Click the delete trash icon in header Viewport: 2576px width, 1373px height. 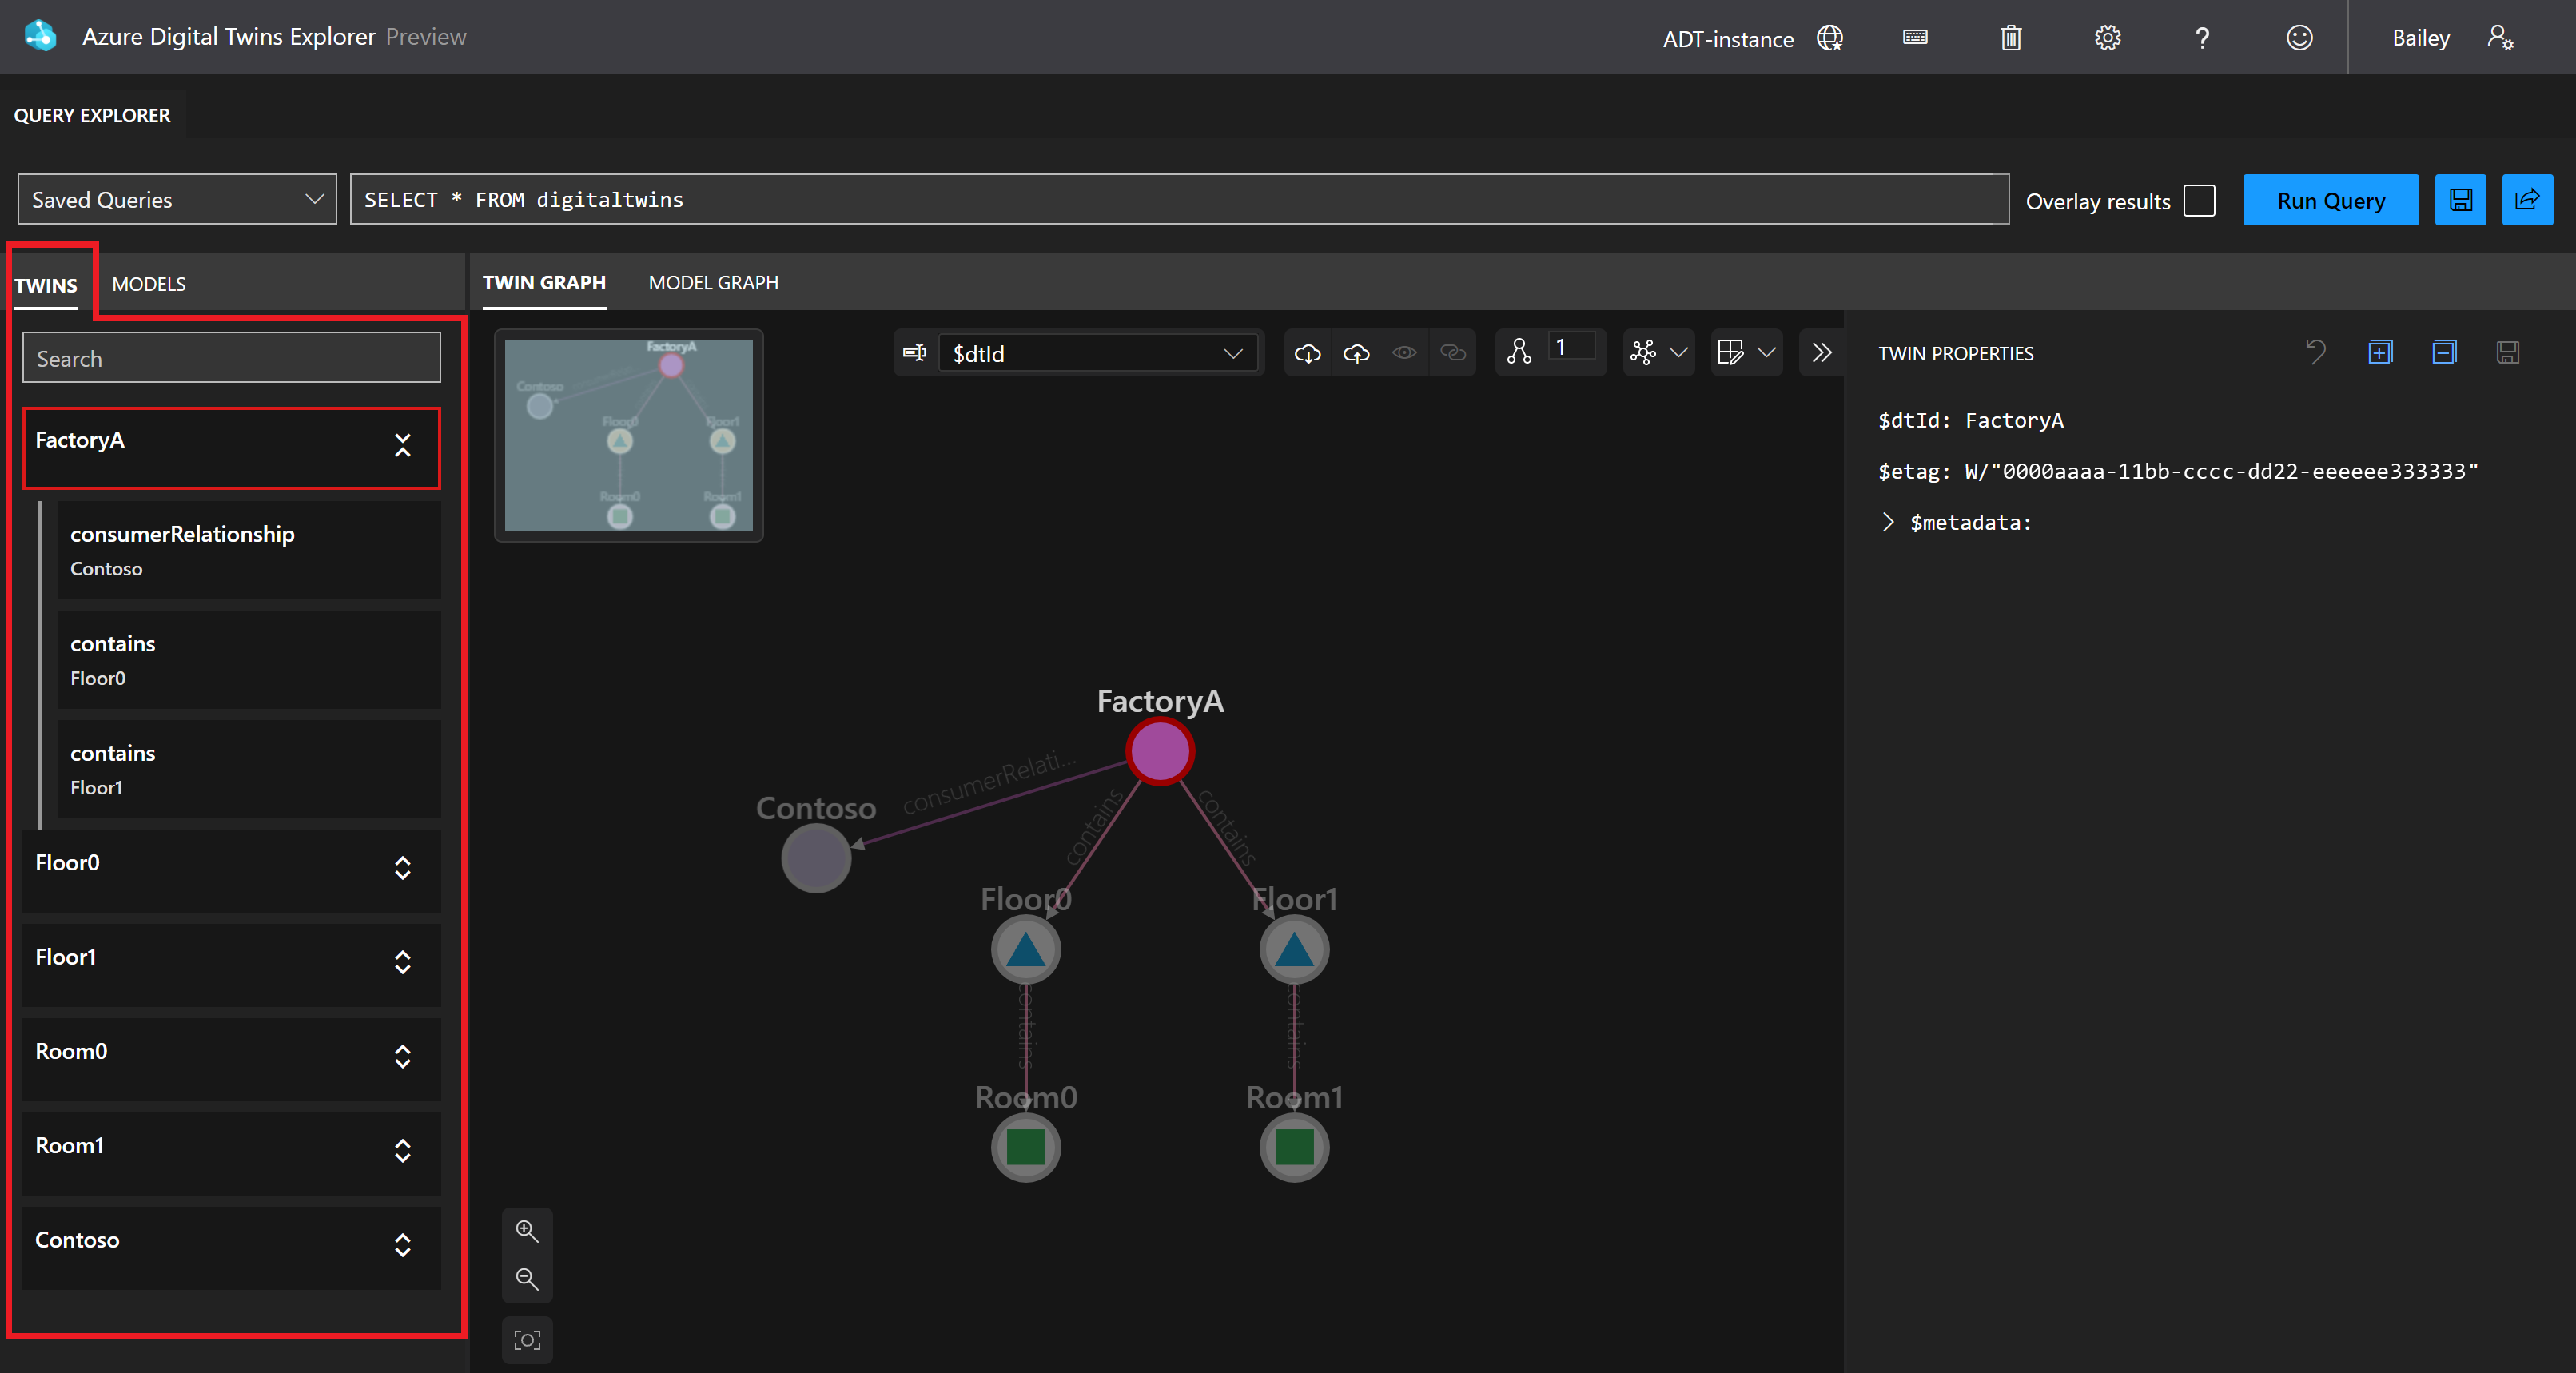(2010, 37)
